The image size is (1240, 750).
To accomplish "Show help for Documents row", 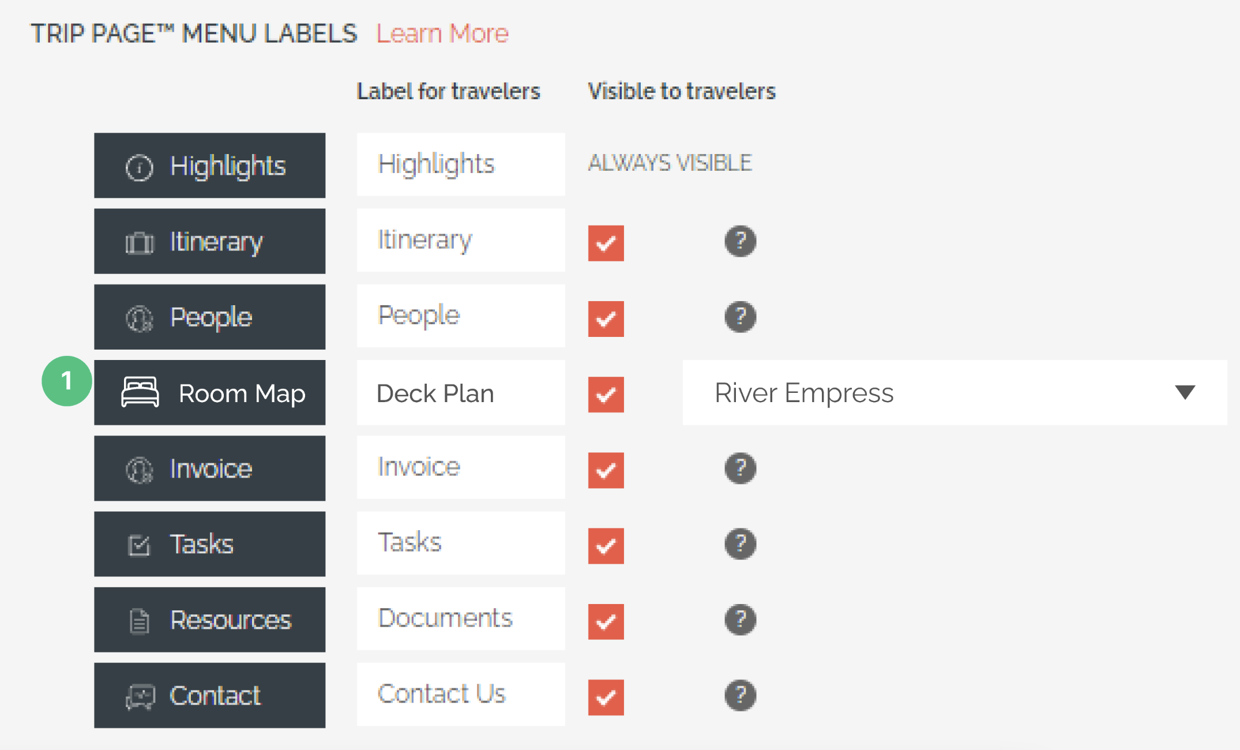I will (741, 620).
